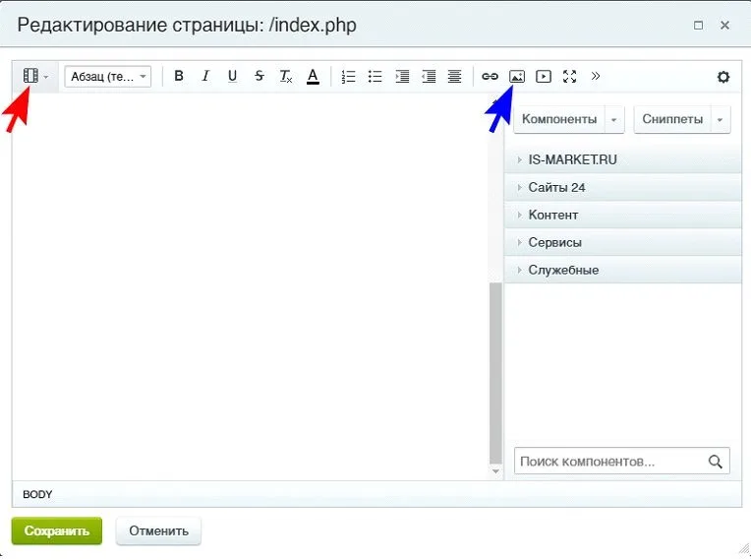Open the paragraph style dropdown

pos(108,76)
